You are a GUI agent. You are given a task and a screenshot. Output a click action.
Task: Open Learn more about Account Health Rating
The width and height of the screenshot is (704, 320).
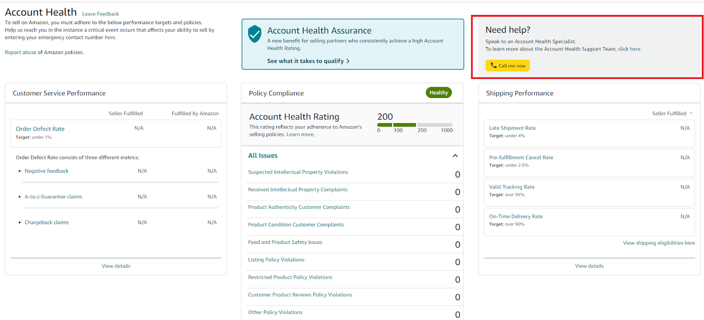(300, 135)
